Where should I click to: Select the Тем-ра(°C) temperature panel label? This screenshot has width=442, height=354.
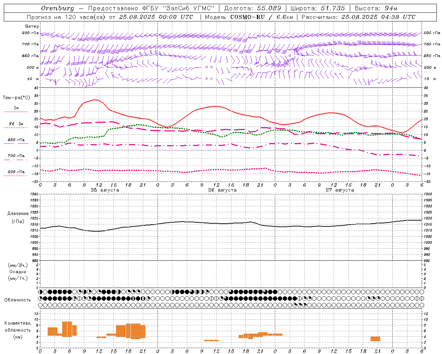16,98
